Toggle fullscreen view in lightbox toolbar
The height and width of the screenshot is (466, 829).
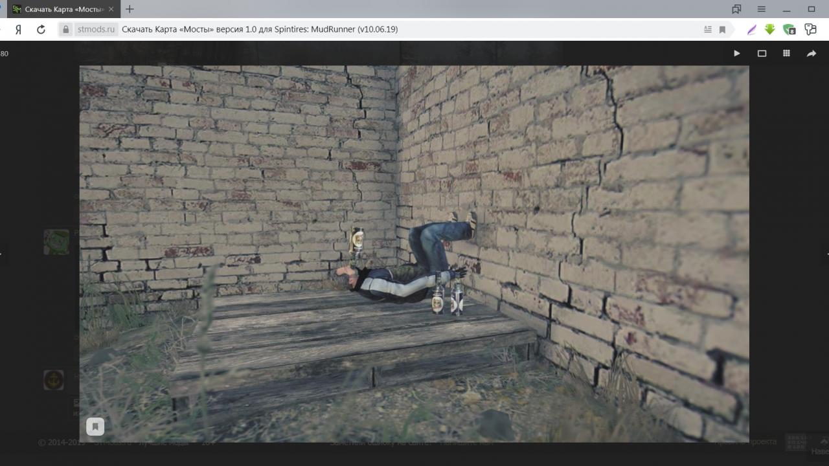[x=762, y=54]
